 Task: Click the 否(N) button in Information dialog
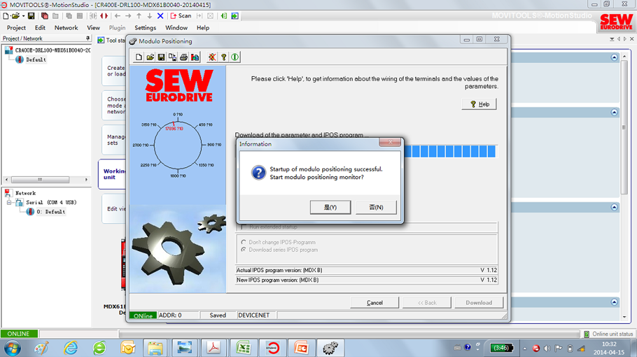[376, 207]
